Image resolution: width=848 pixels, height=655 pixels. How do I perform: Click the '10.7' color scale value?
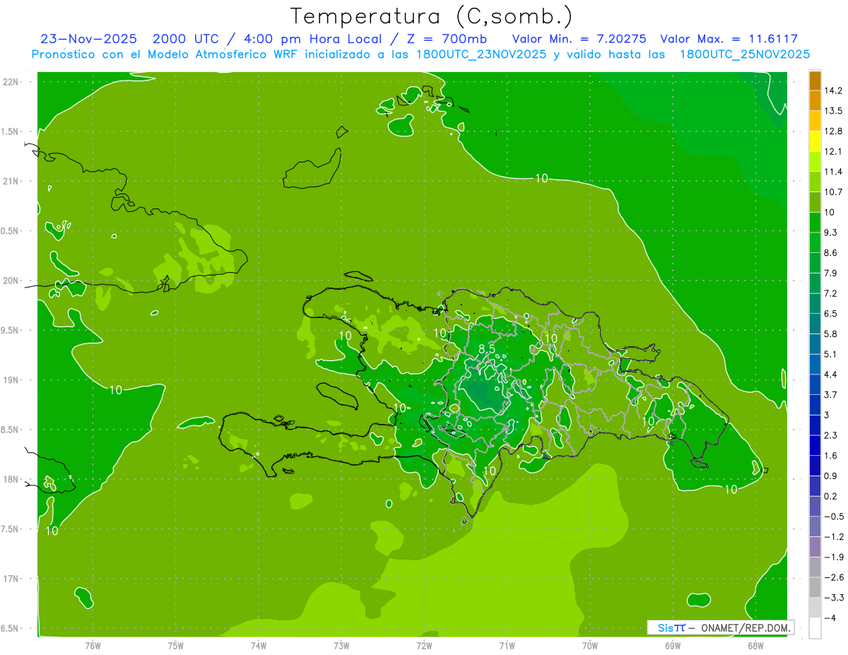coord(834,192)
